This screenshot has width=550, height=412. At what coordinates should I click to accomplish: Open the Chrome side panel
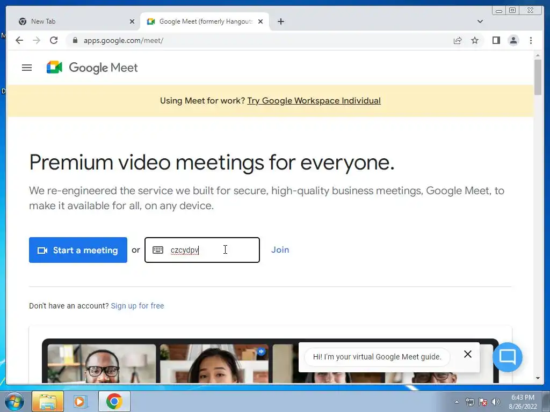496,40
